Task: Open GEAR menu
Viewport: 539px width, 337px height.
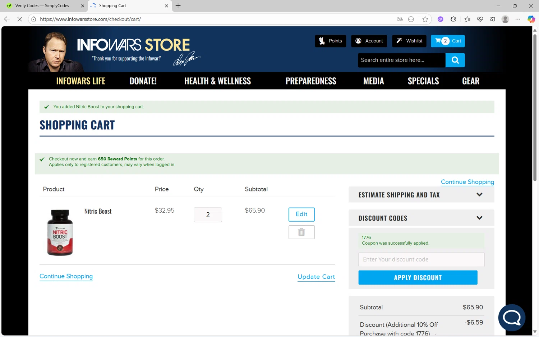Action: coord(471,81)
